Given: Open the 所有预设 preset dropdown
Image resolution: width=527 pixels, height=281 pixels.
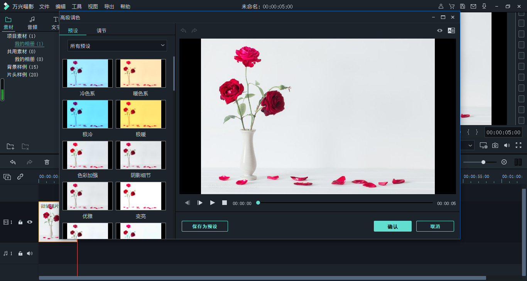Looking at the screenshot, I should (117, 46).
